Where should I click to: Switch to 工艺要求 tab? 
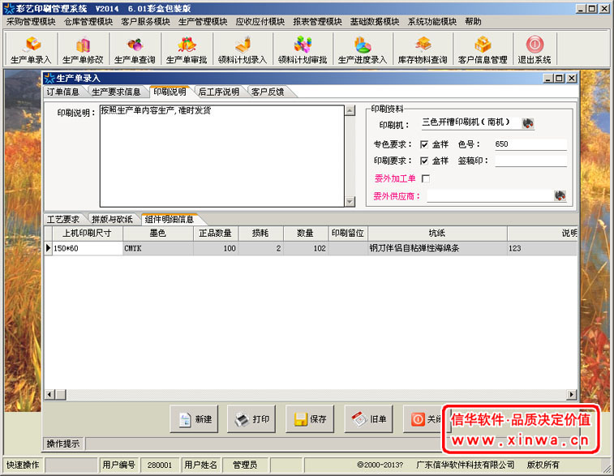click(63, 219)
